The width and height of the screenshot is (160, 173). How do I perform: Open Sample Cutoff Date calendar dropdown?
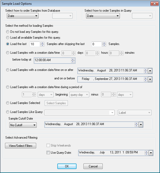click(x=141, y=125)
